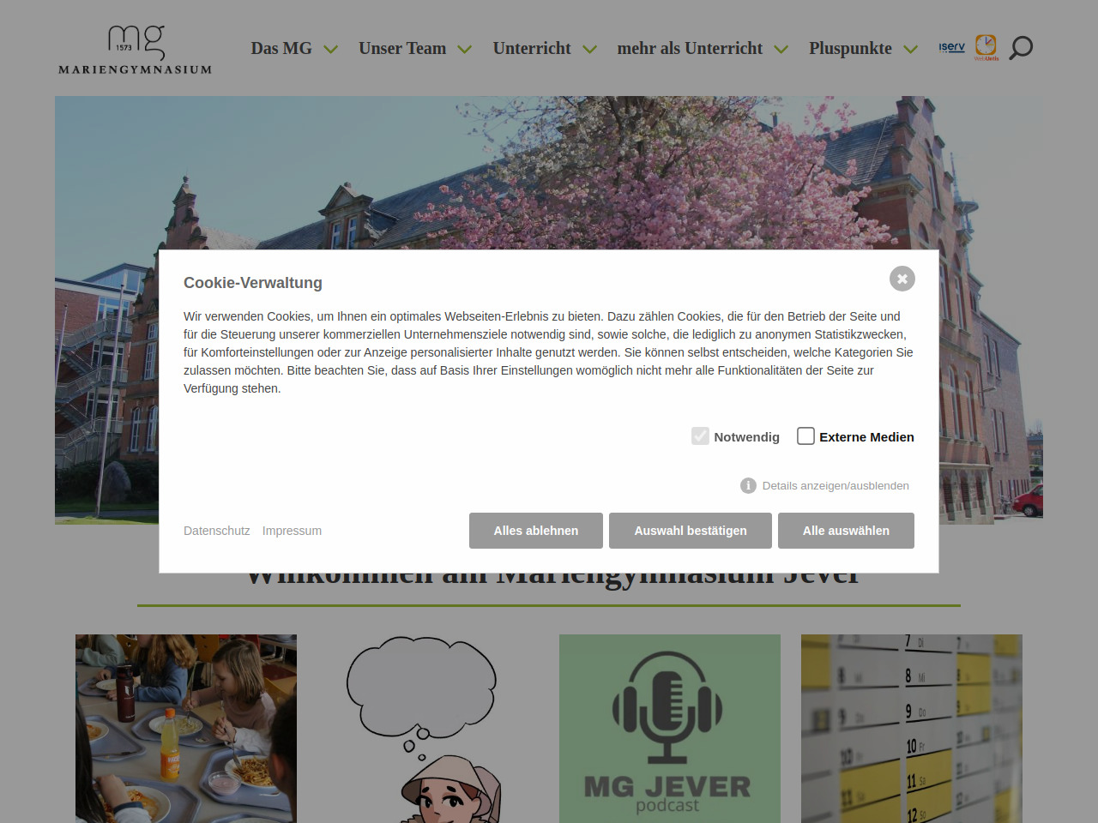Click the thought bubble cartoon image

point(422,729)
